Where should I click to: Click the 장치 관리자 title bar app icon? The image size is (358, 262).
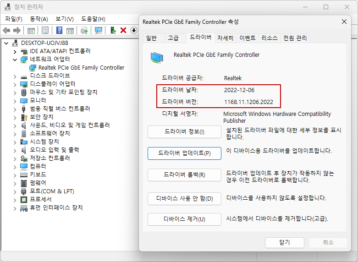(x=8, y=7)
